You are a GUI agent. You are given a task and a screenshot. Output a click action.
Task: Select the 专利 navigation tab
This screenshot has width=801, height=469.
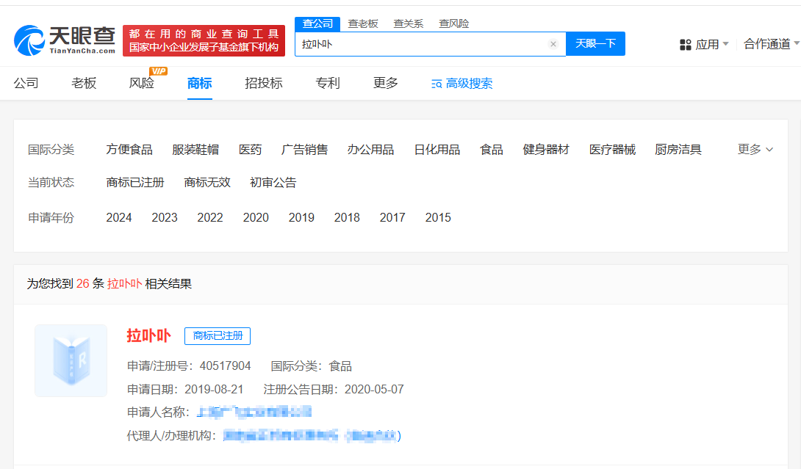328,83
